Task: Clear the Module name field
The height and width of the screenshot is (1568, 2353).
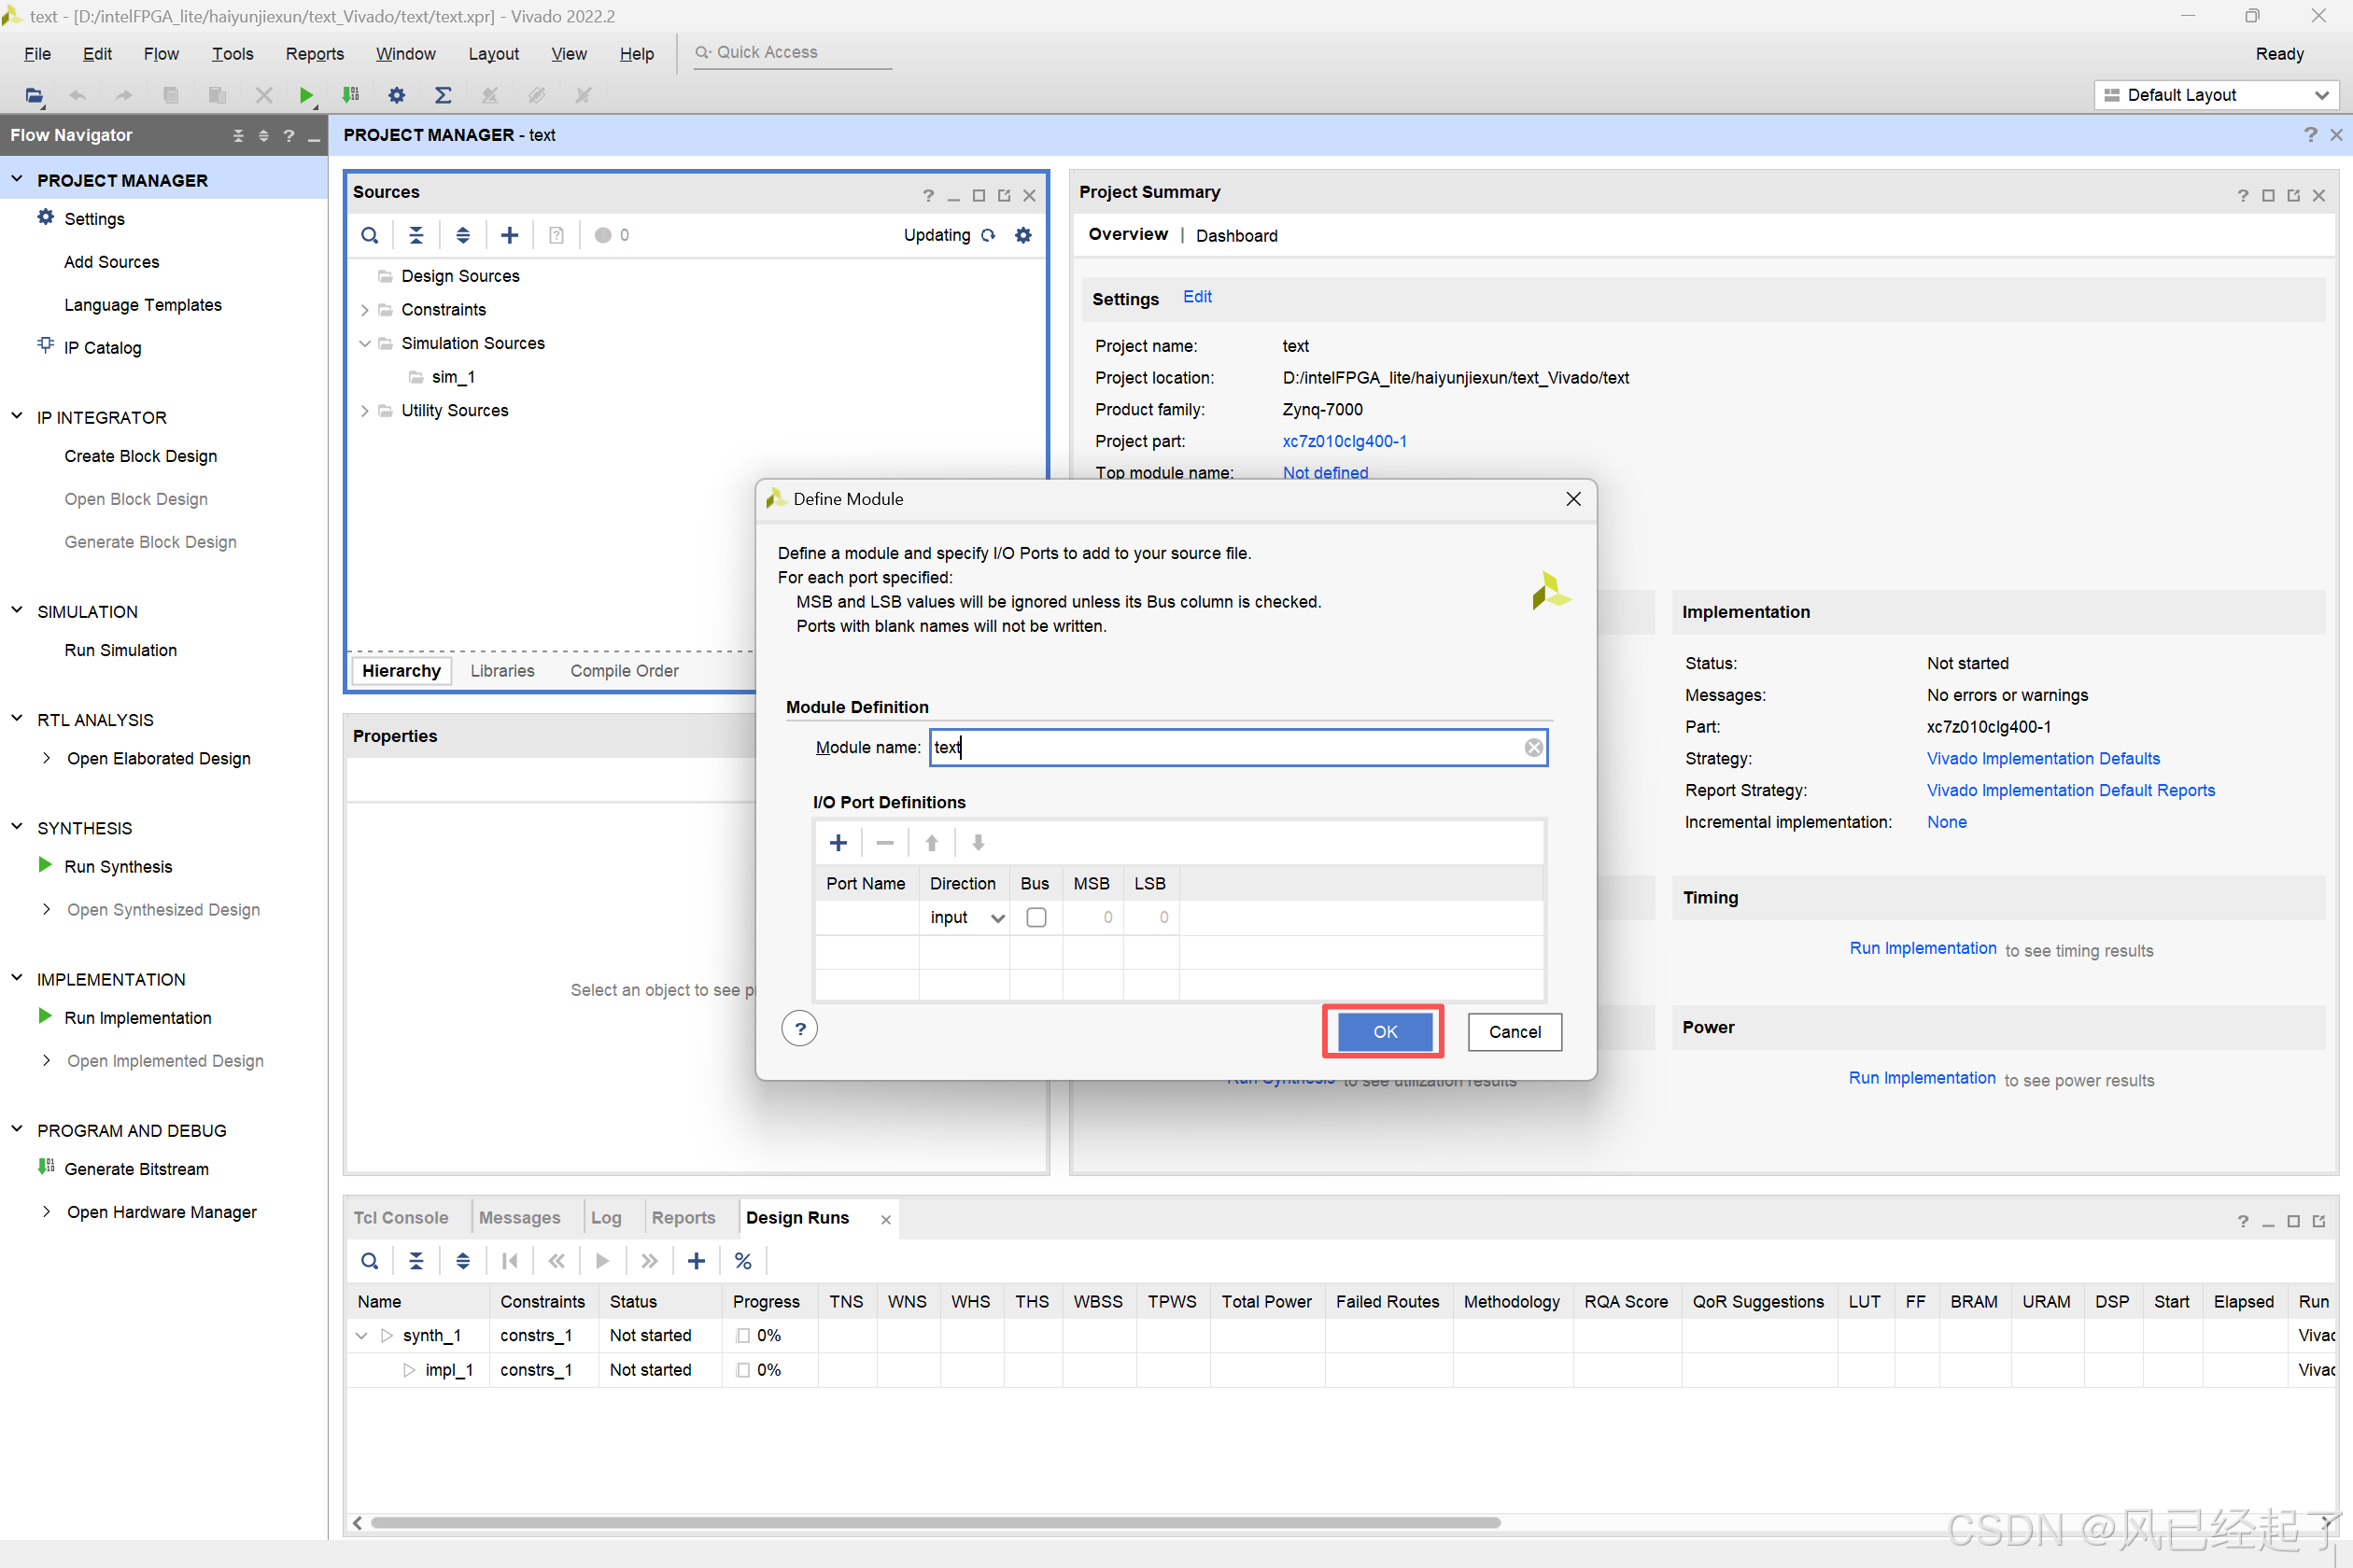Action: pos(1532,747)
